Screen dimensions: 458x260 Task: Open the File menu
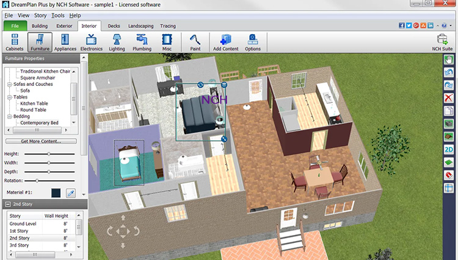pos(9,15)
